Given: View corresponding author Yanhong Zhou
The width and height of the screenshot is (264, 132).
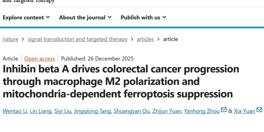Looking at the screenshot, I should pyautogui.click(x=202, y=111).
